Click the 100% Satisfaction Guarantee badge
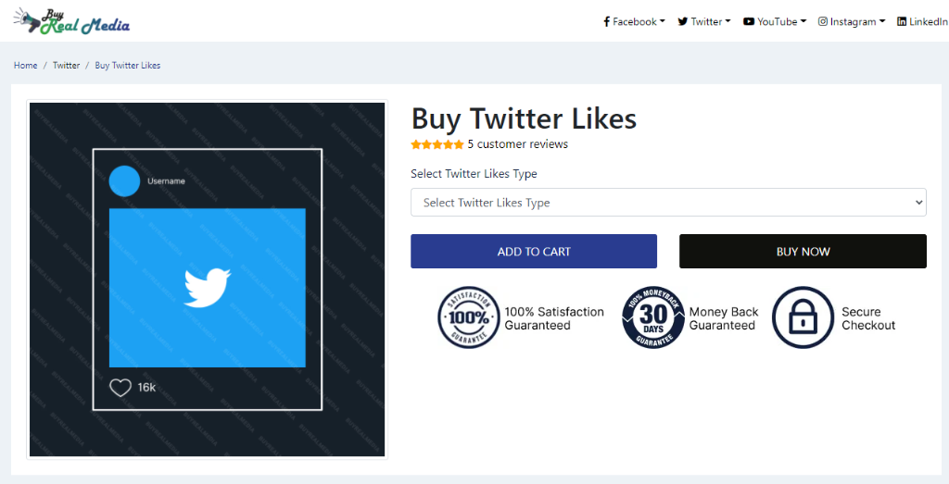The width and height of the screenshot is (949, 484). coord(468,317)
